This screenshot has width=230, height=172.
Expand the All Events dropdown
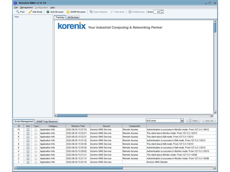182,120
